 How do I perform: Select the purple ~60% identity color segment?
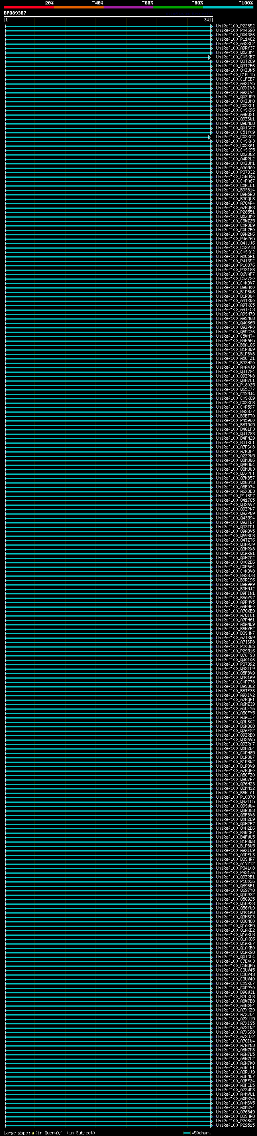pyautogui.click(x=128, y=7)
